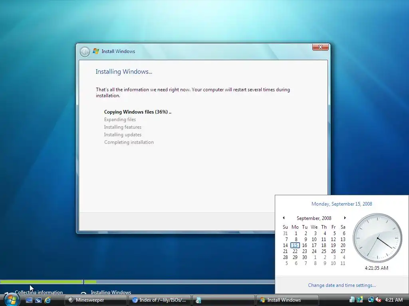409x306 pixels.
Task: Click the Copying Windows files (36%) step
Action: tap(137, 112)
